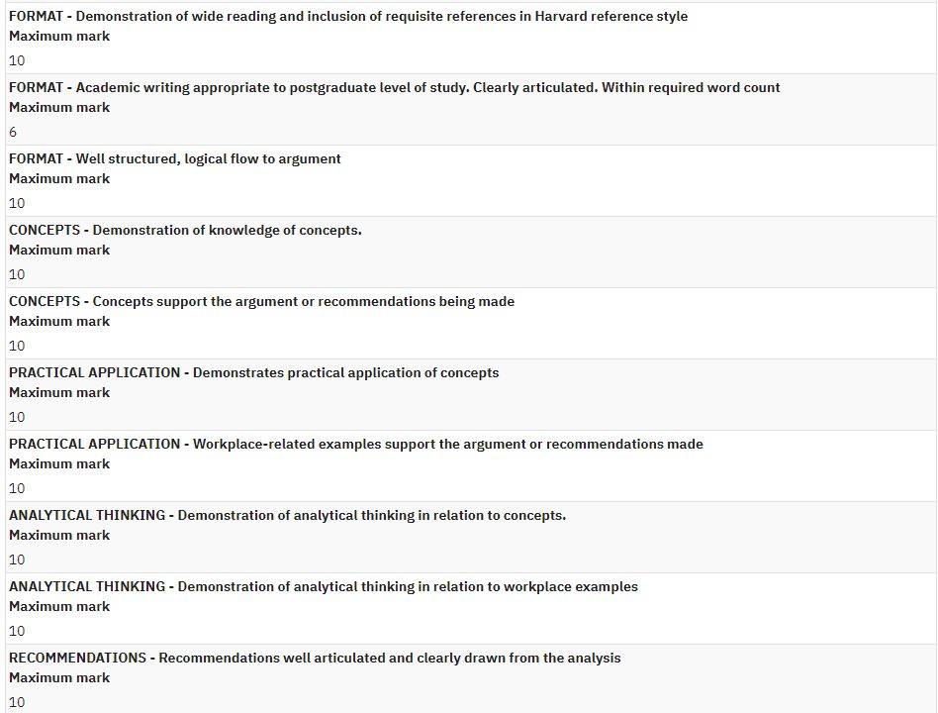Click 'Demonstration of knowledge of concepts' heading
Image resolution: width=938 pixels, height=713 pixels.
[185, 230]
